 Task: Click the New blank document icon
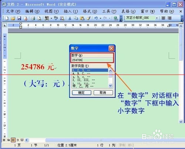point(7,18)
